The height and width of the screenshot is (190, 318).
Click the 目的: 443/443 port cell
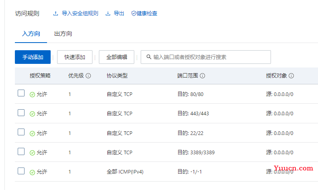193,113
